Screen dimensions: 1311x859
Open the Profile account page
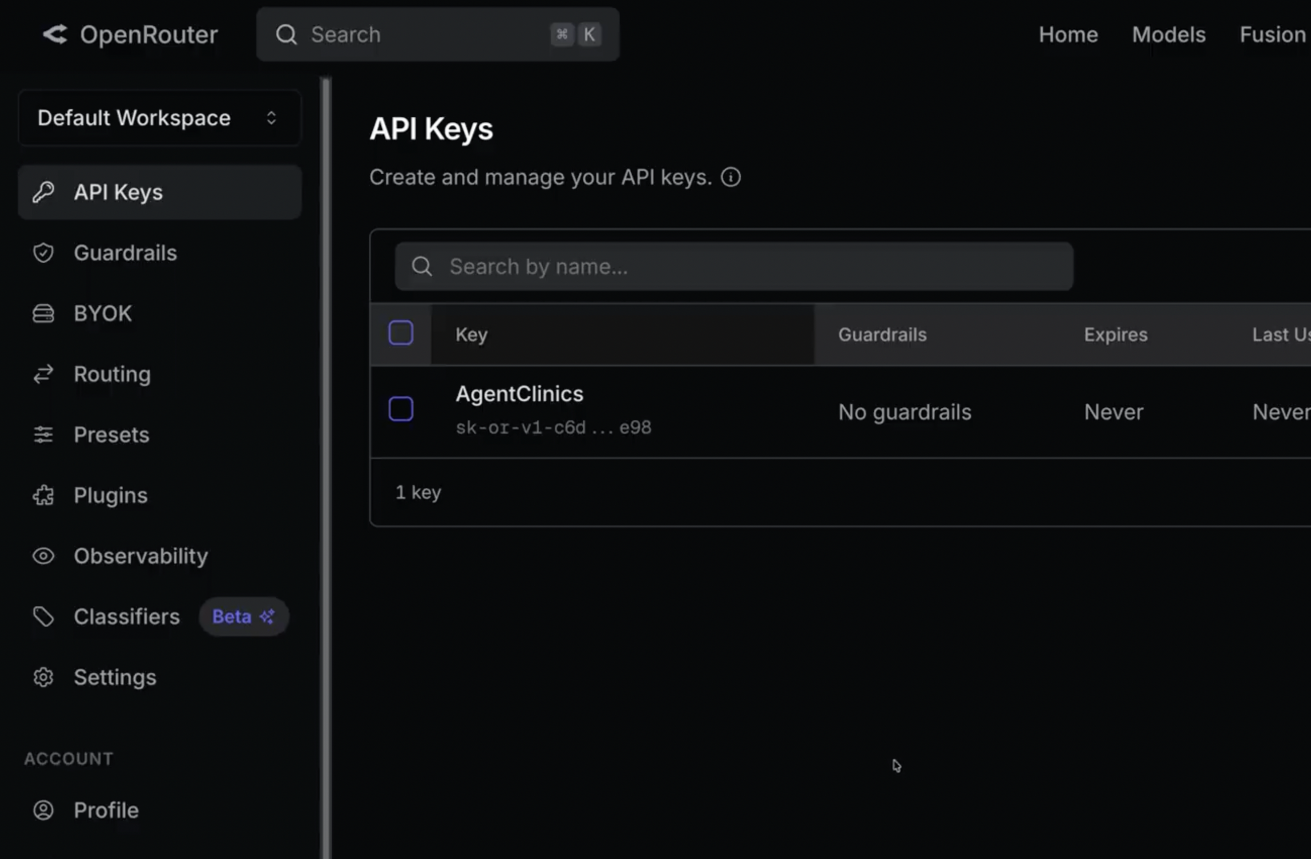coord(160,810)
